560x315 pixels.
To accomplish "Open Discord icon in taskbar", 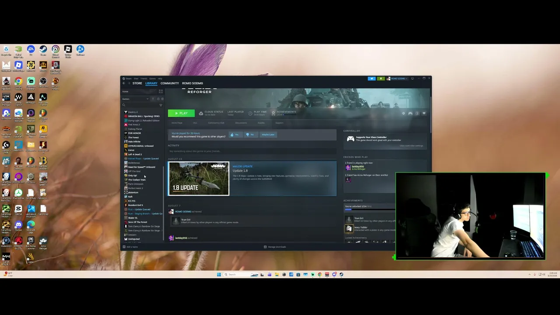I will click(334, 274).
